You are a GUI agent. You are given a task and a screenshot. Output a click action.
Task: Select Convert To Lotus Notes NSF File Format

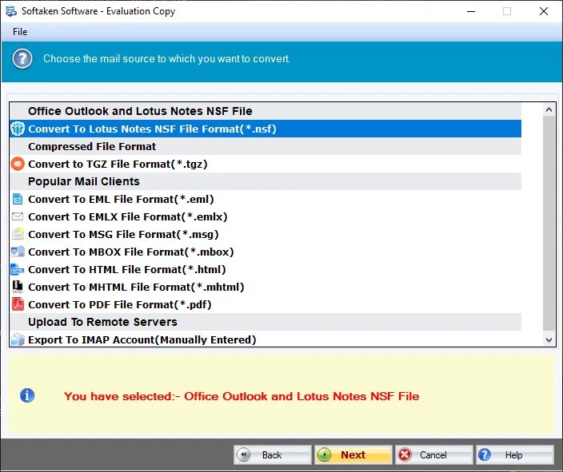pyautogui.click(x=266, y=129)
